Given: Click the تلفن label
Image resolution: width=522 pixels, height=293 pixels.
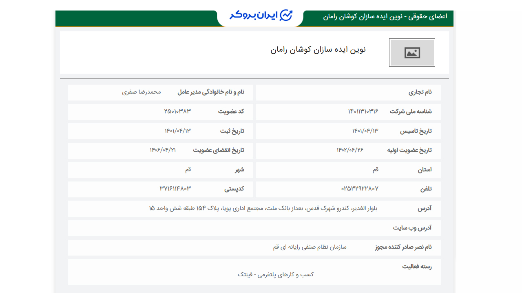Looking at the screenshot, I should coord(426,189).
